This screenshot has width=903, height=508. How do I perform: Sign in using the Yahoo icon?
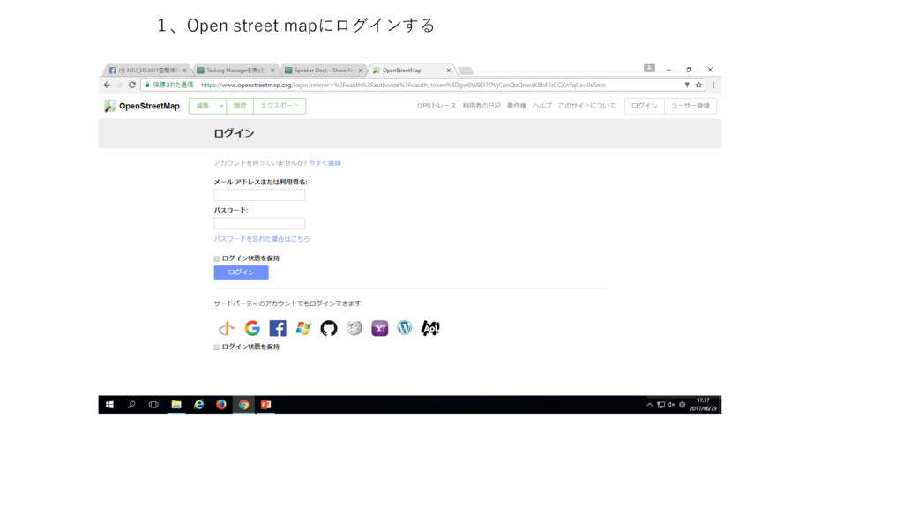pos(379,328)
